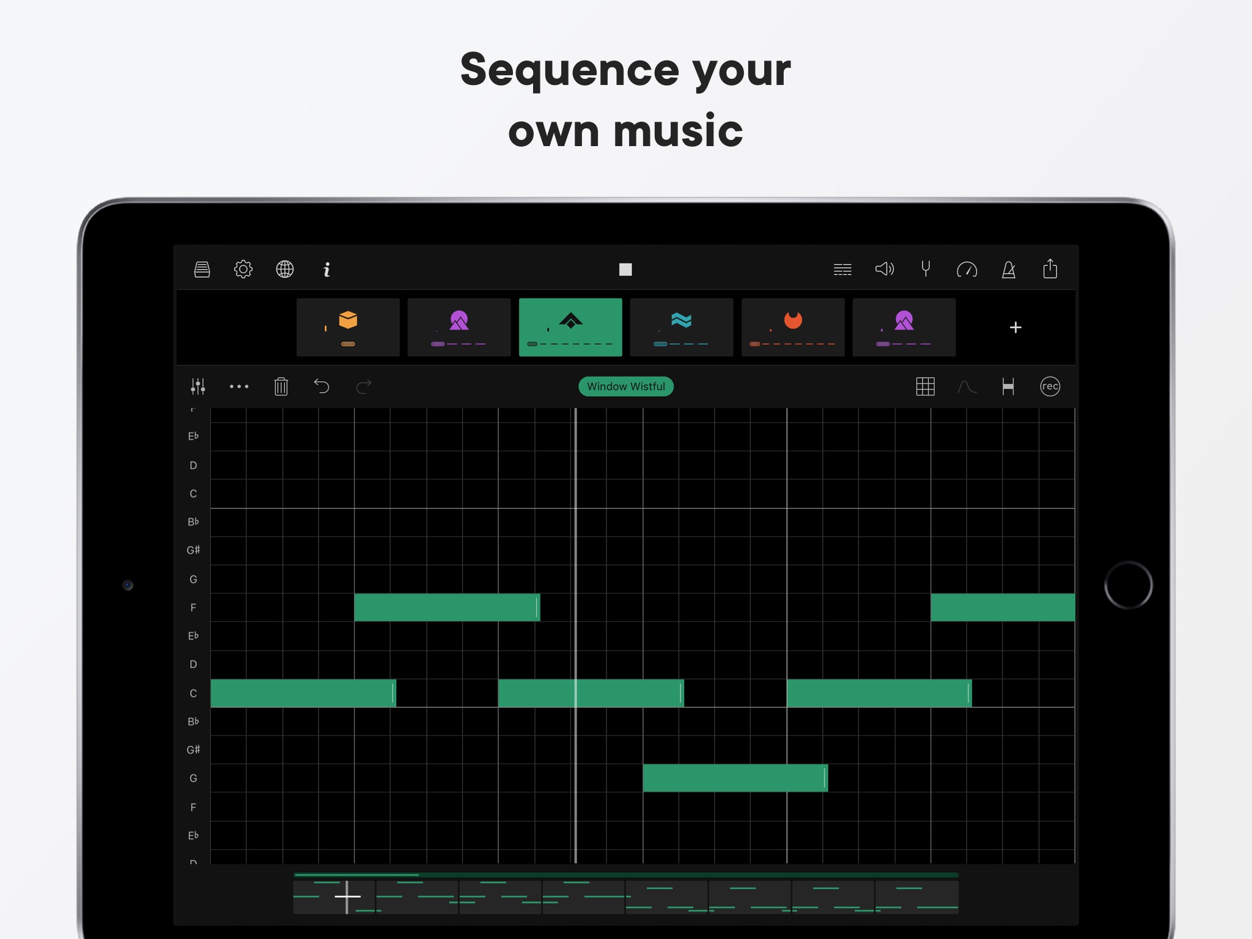
Task: Select the 'Window Wistful' sequence label
Action: [x=625, y=385]
